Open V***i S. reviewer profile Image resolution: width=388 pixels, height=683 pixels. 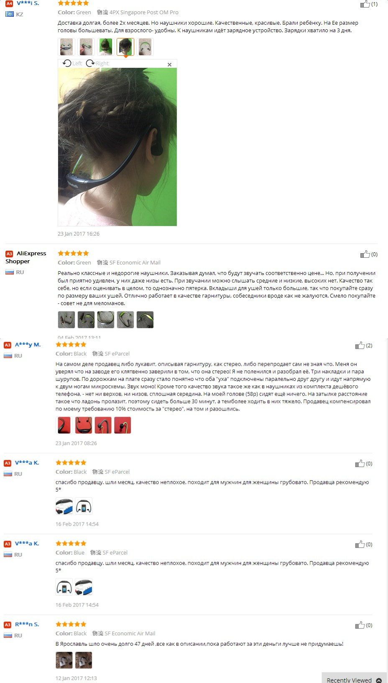(28, 3)
